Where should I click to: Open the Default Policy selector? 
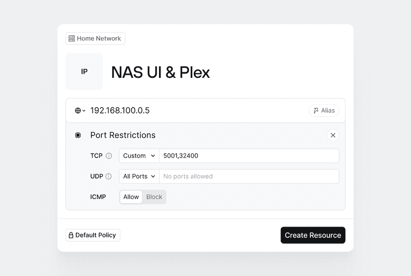(93, 235)
